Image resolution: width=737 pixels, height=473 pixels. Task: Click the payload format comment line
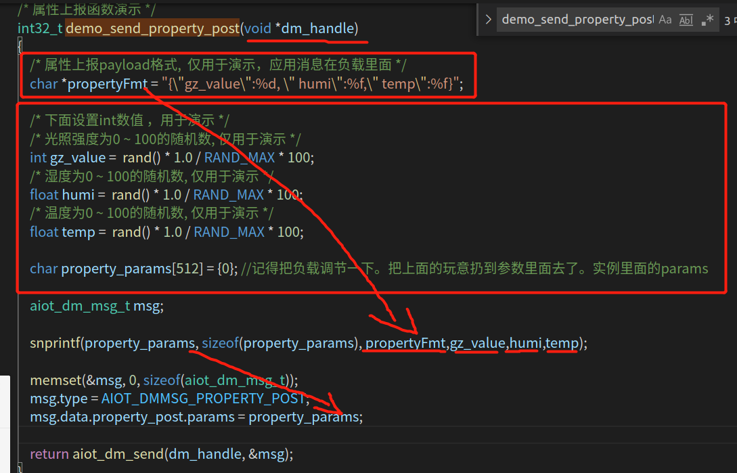(218, 65)
